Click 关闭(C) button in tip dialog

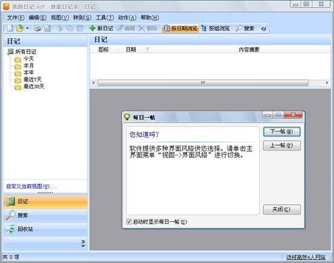[282, 209]
